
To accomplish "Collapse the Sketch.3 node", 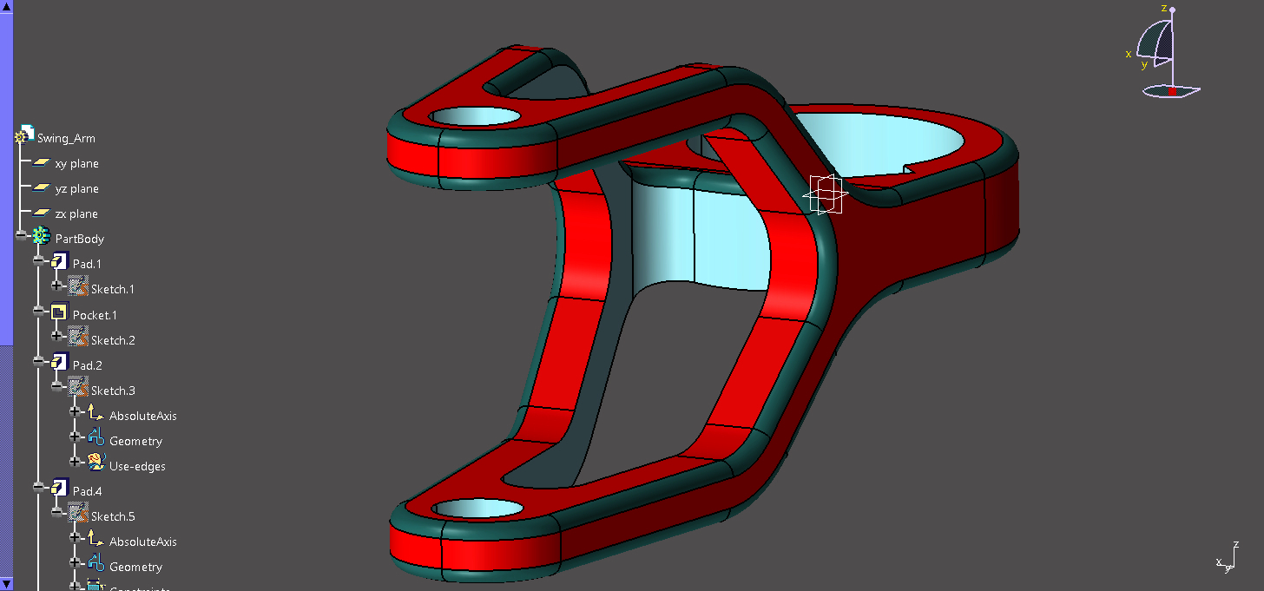I will coord(57,387).
